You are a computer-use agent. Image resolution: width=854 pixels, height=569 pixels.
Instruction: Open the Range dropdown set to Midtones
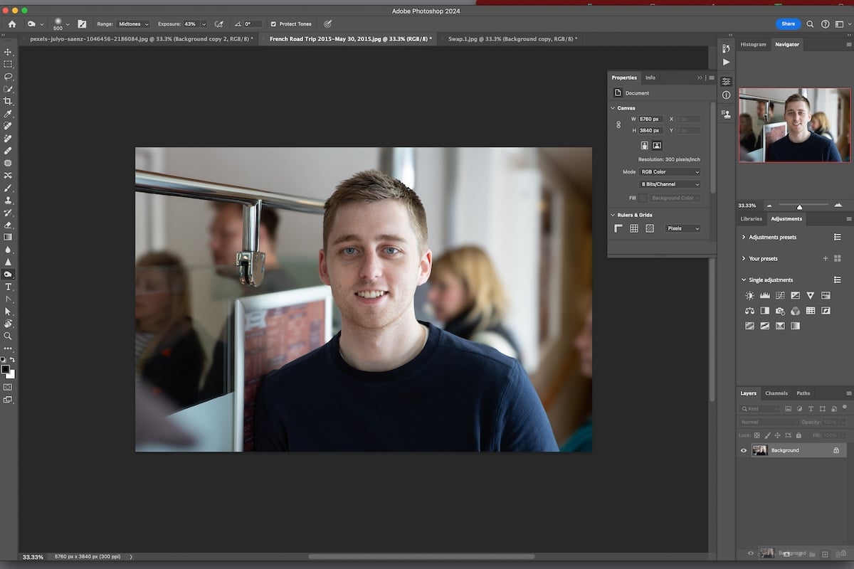[133, 23]
